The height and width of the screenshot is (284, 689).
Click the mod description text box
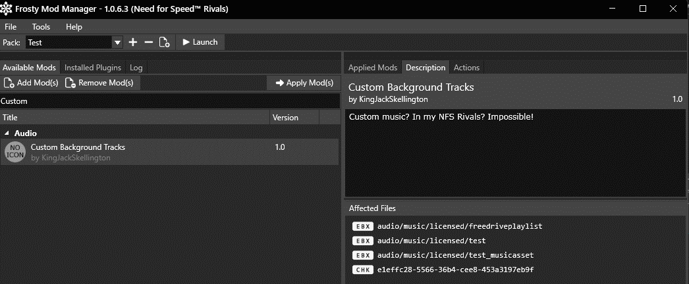[x=515, y=153]
